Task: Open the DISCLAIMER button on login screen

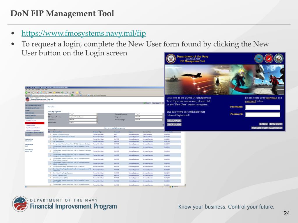Action: click(x=174, y=121)
